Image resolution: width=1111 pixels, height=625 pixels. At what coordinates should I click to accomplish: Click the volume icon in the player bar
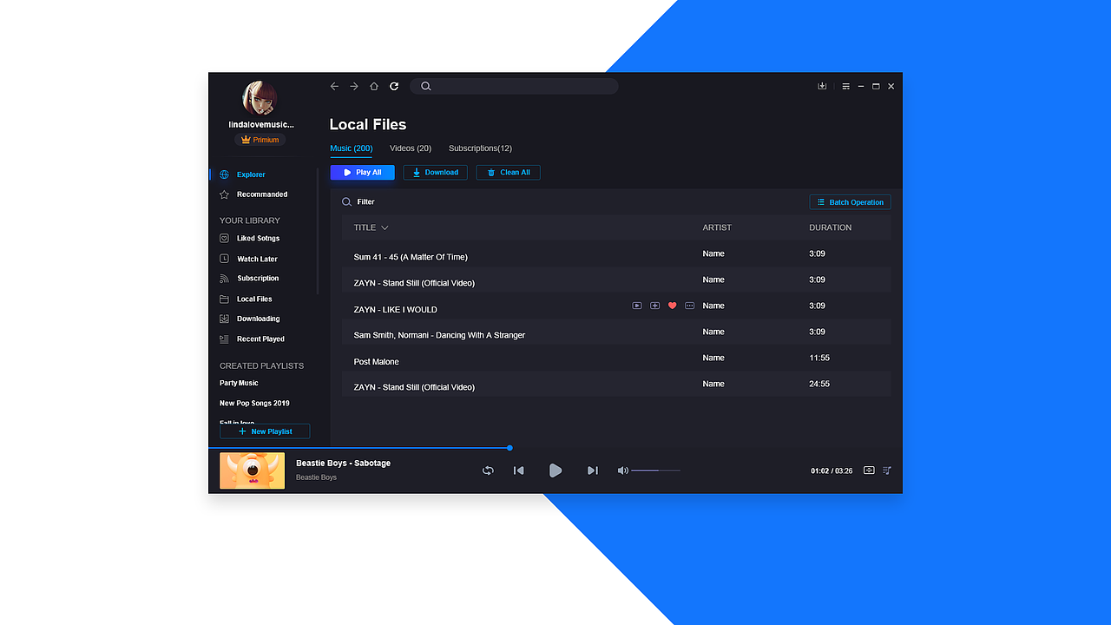(x=622, y=470)
